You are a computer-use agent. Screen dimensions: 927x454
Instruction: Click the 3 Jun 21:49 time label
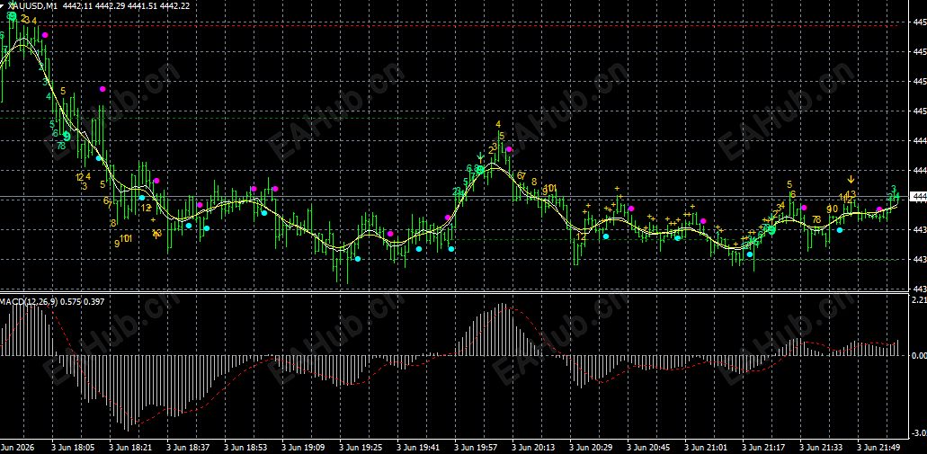[x=879, y=448]
